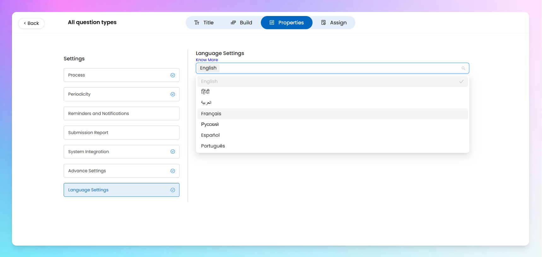Click the Properties tab sliders icon

(x=272, y=23)
